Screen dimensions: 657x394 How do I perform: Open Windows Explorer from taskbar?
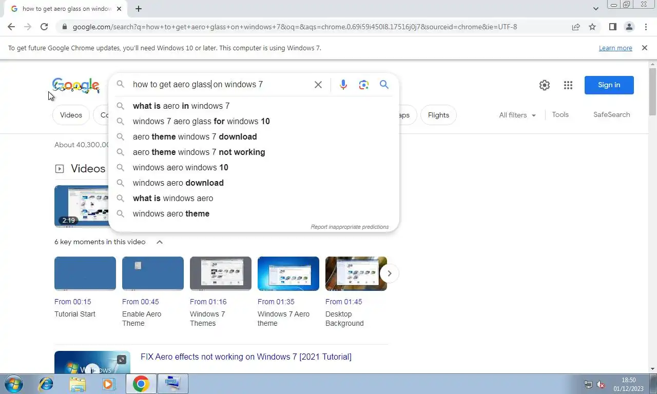(78, 384)
